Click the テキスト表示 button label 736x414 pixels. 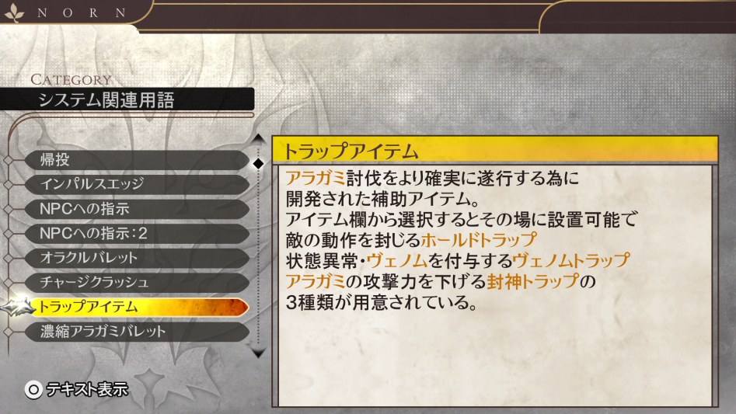pos(87,390)
